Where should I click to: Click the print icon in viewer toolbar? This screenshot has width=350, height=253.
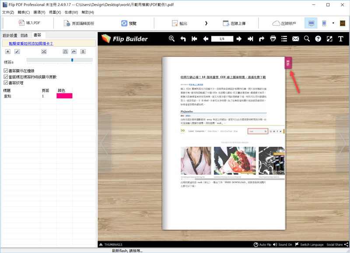273,39
